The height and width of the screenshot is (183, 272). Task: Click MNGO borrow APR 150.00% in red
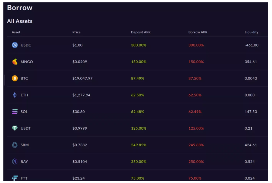click(196, 62)
